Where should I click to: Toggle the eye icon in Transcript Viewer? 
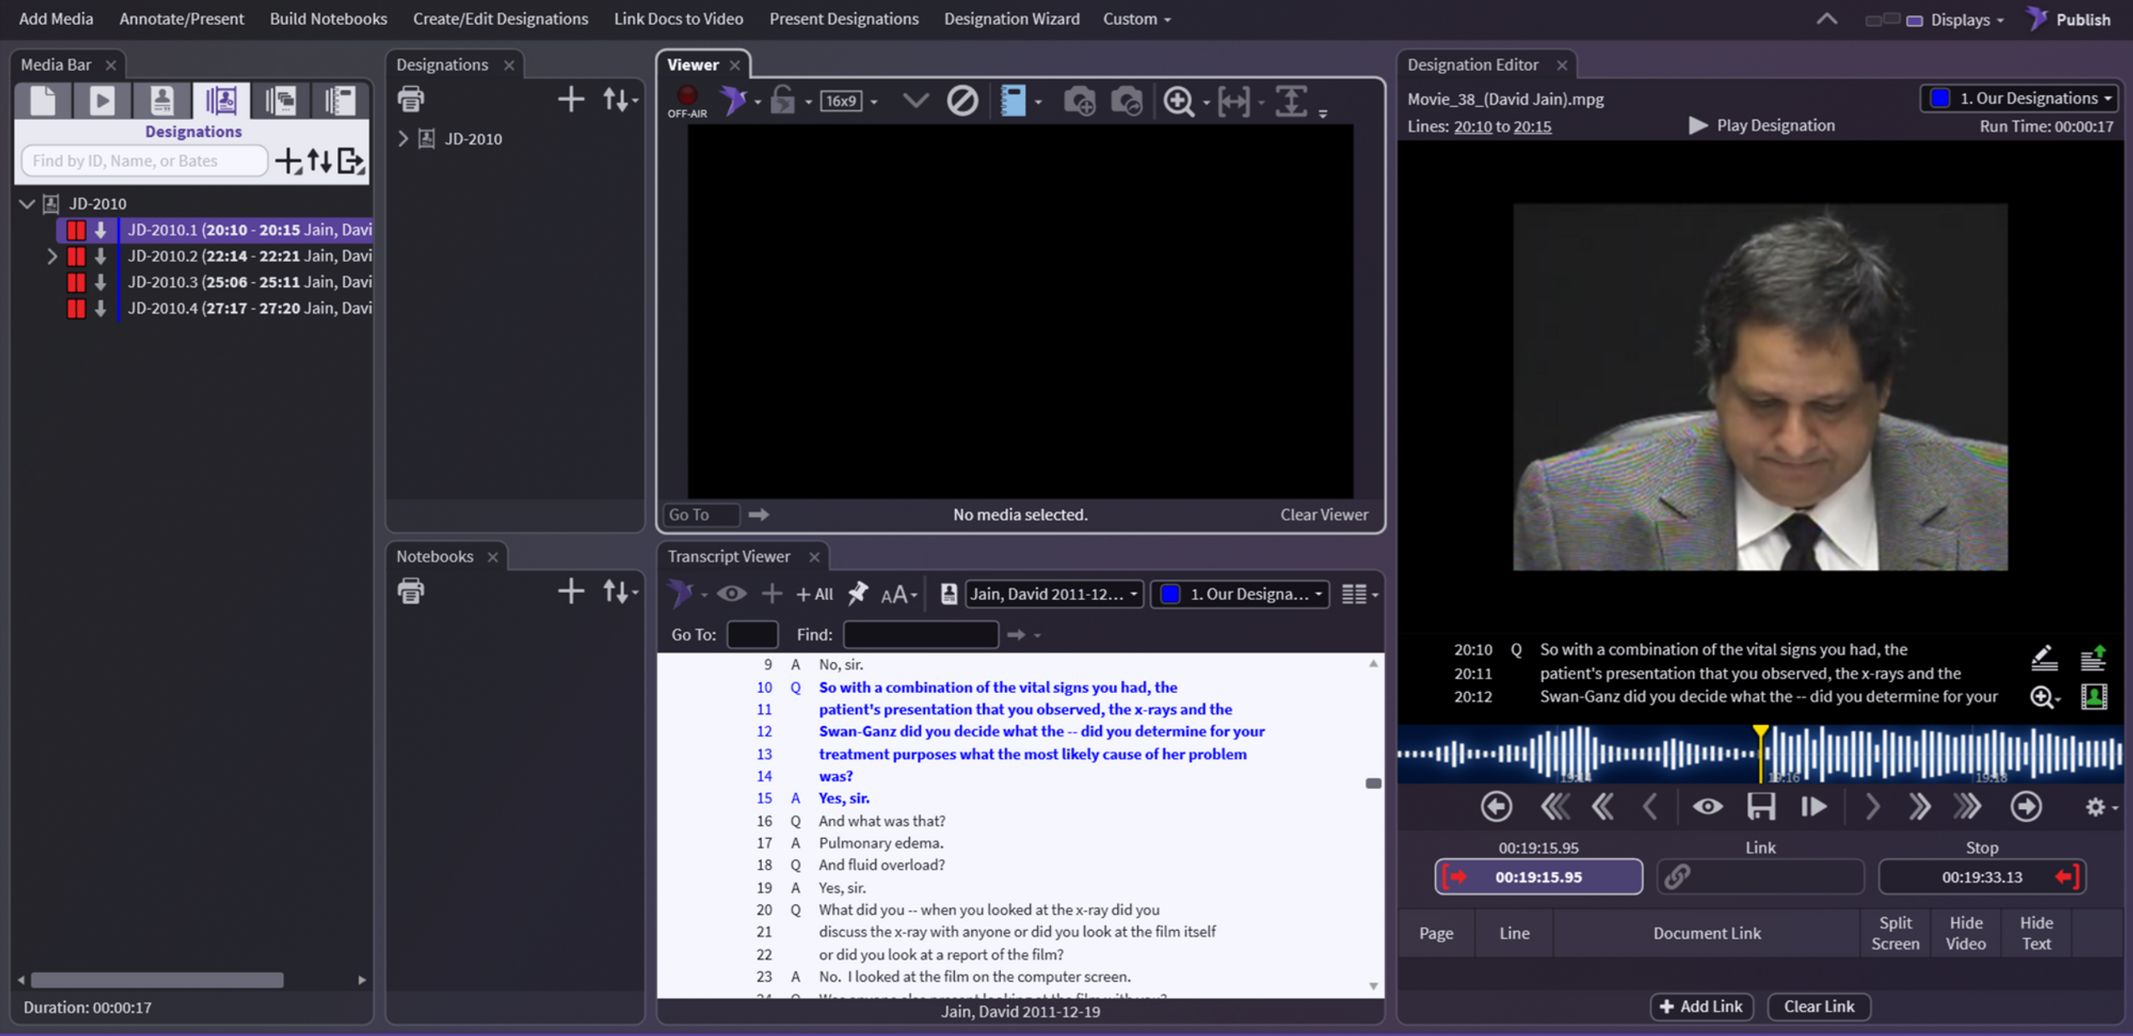tap(731, 594)
